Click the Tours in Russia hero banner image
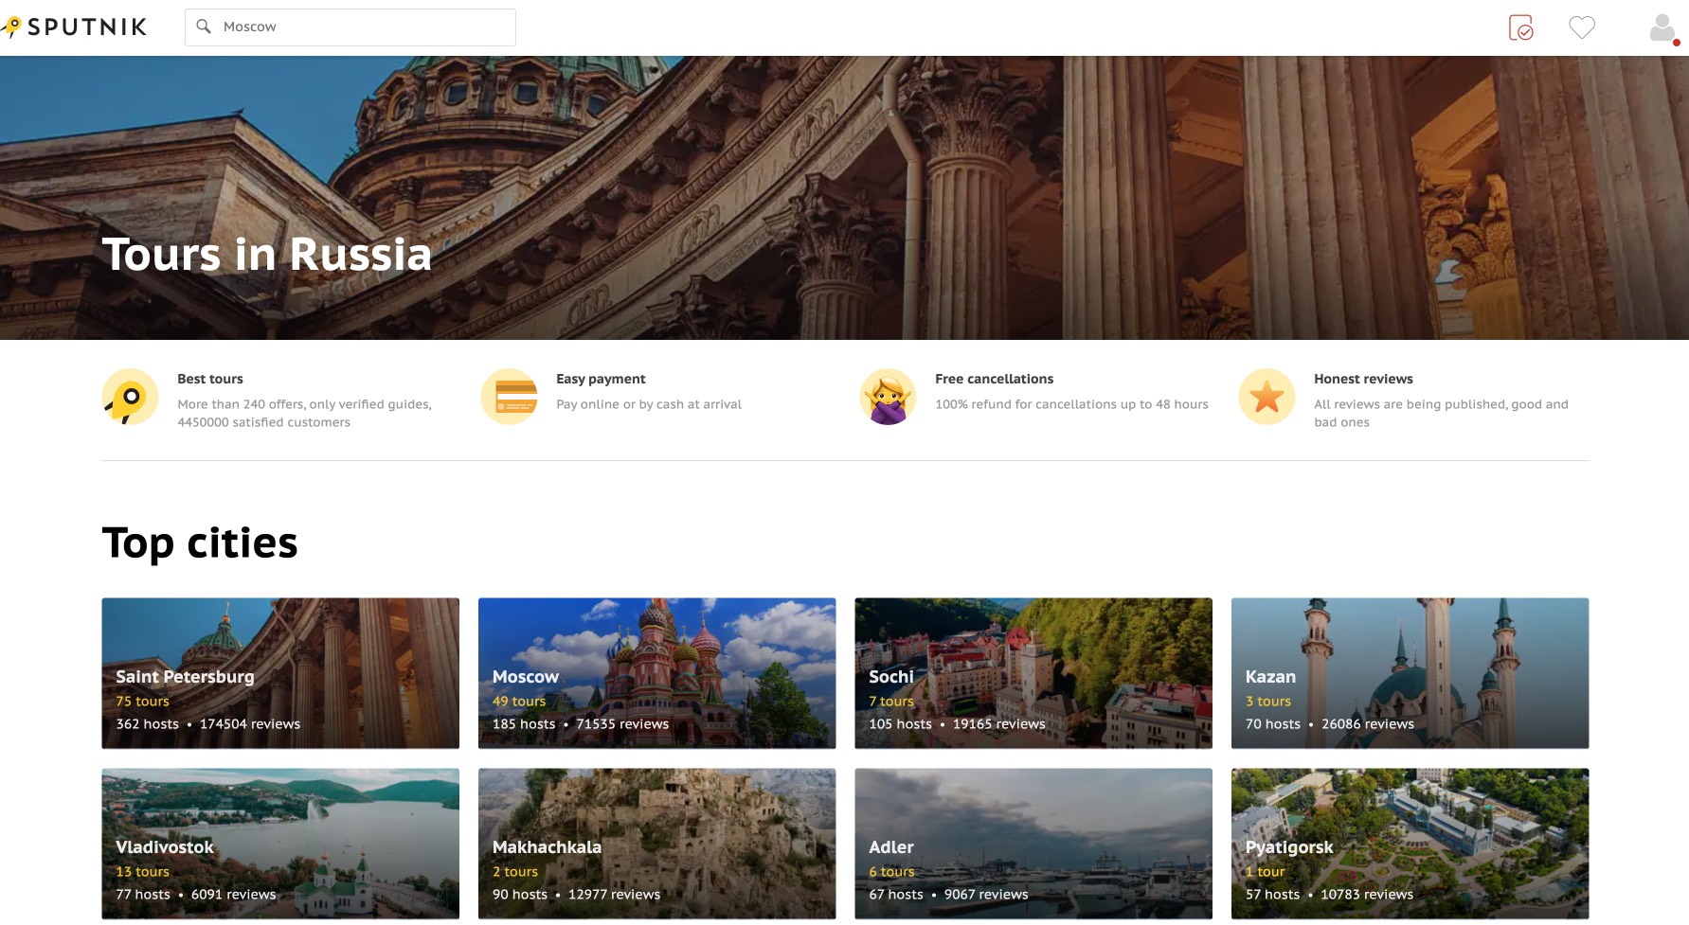Viewport: 1689px width, 925px height. (843, 189)
